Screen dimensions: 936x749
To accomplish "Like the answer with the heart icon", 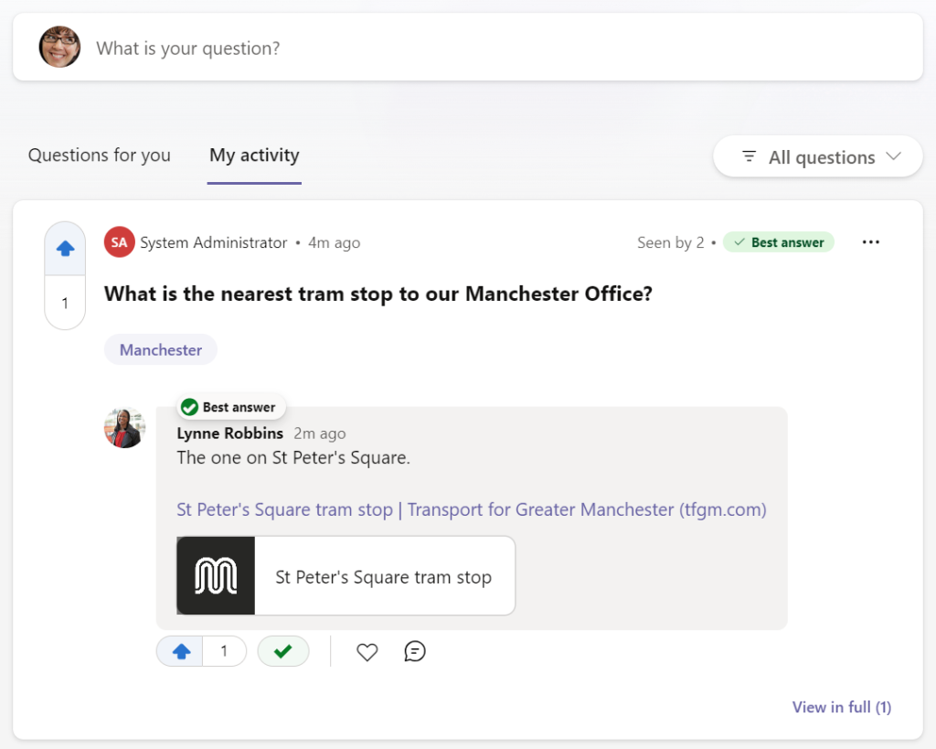I will coord(367,652).
